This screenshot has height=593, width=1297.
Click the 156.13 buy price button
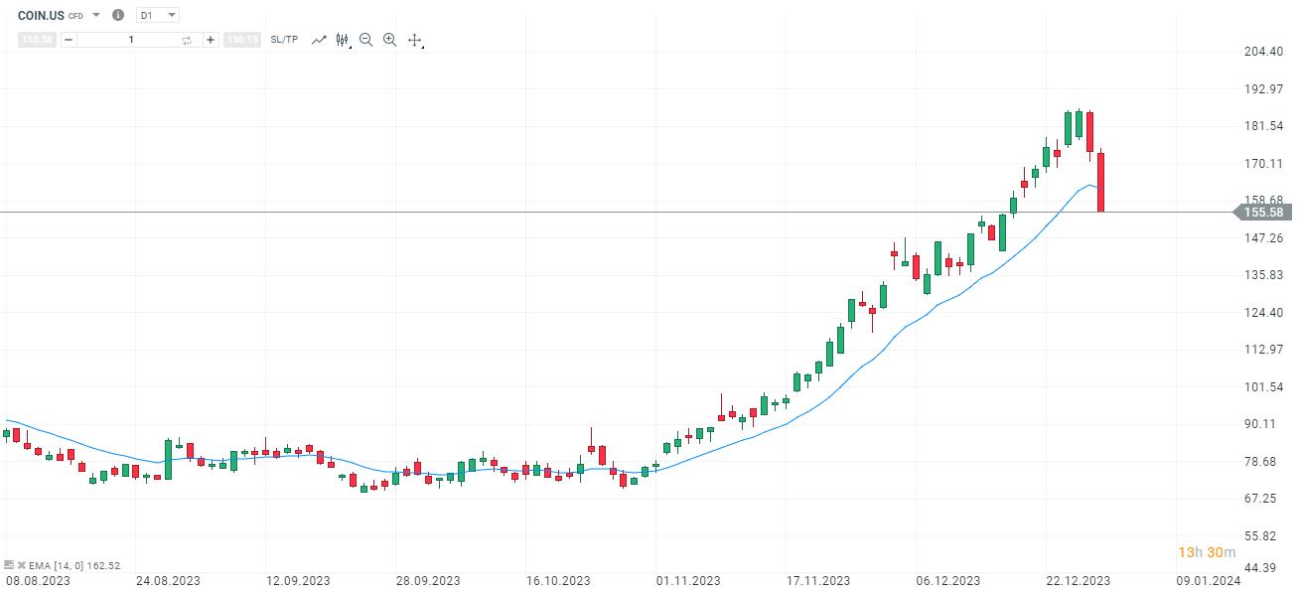pos(242,40)
